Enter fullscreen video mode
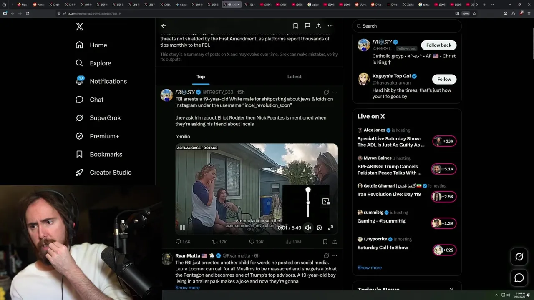The height and width of the screenshot is (300, 534). [x=330, y=228]
